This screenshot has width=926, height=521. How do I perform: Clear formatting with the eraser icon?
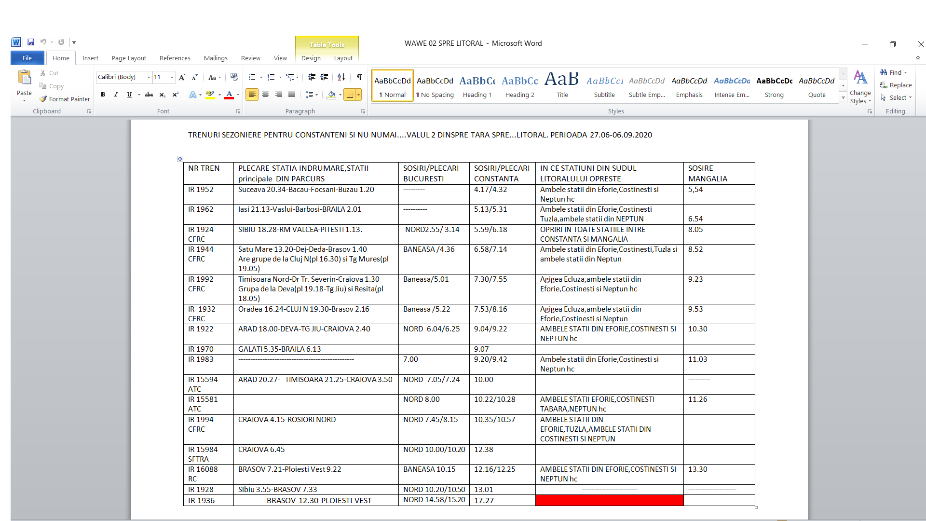coord(234,77)
